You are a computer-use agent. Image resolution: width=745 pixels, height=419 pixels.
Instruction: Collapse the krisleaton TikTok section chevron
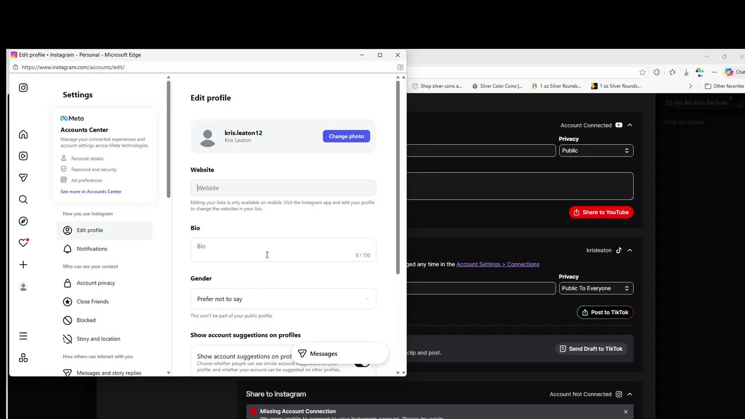pos(630,250)
